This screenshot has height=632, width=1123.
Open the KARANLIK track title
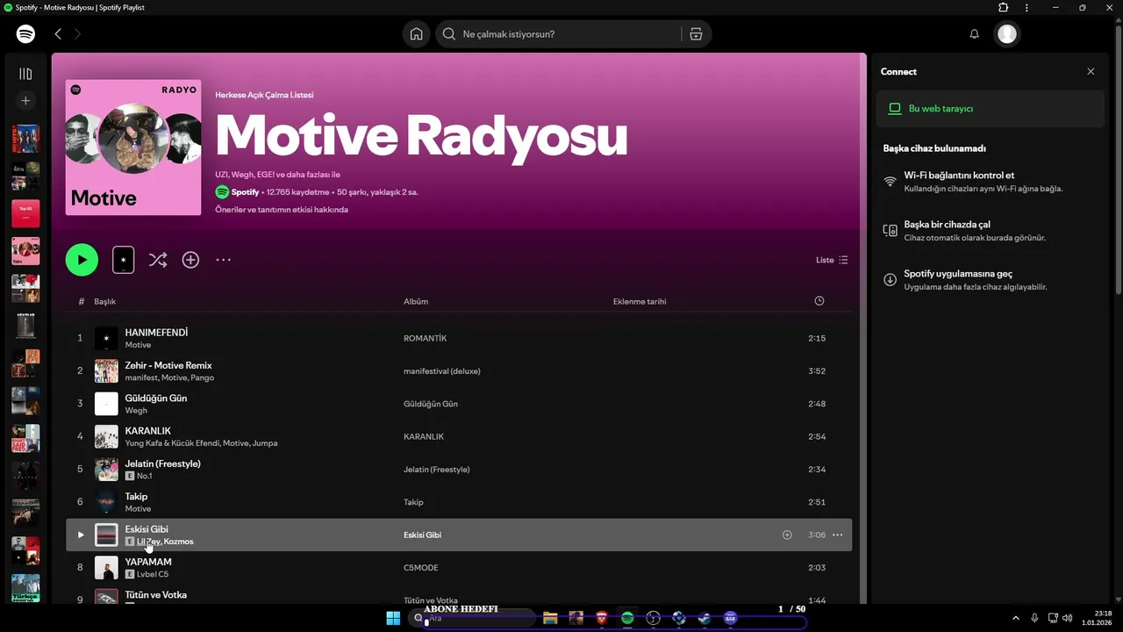coord(147,431)
